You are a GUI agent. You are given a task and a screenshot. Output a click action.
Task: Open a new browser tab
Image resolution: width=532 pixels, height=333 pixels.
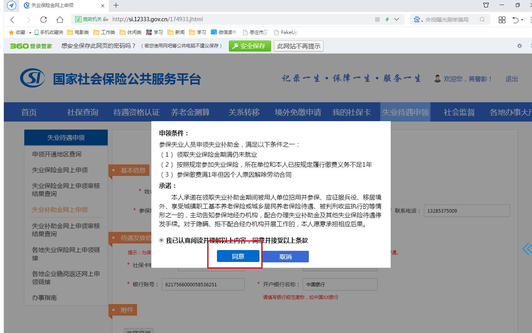pos(116,5)
